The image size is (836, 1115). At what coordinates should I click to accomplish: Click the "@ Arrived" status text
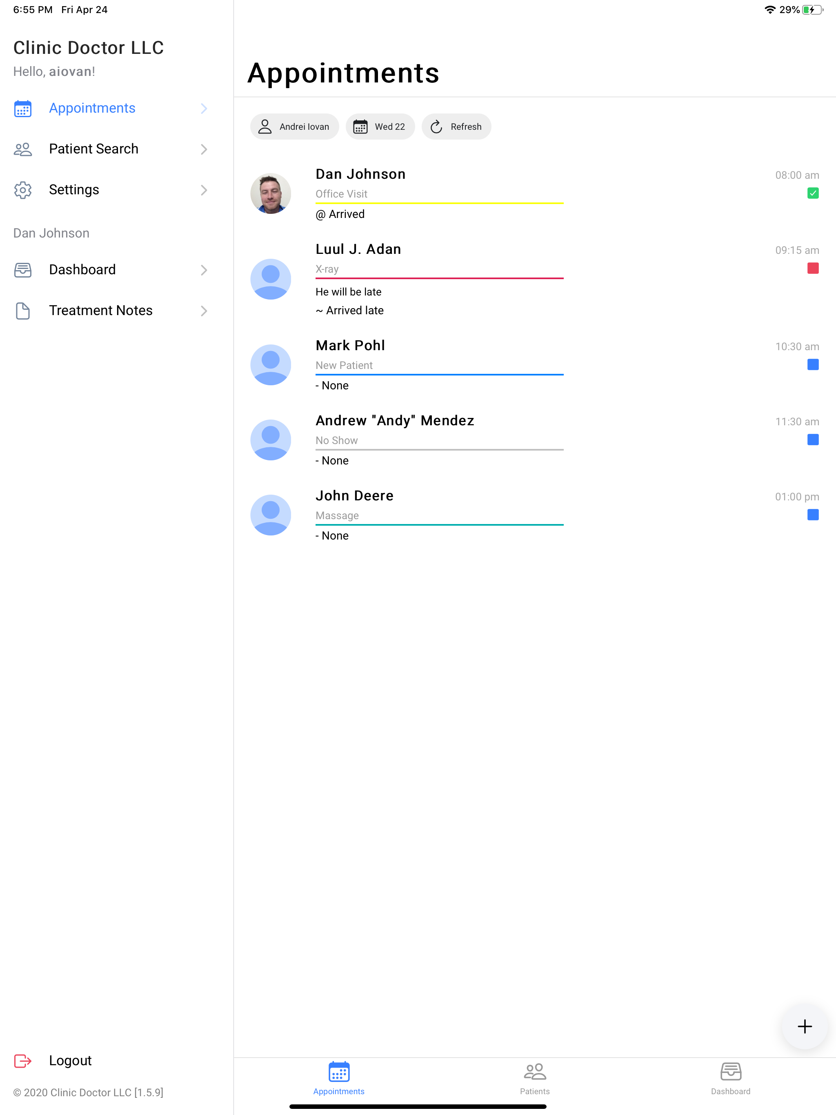pos(340,214)
